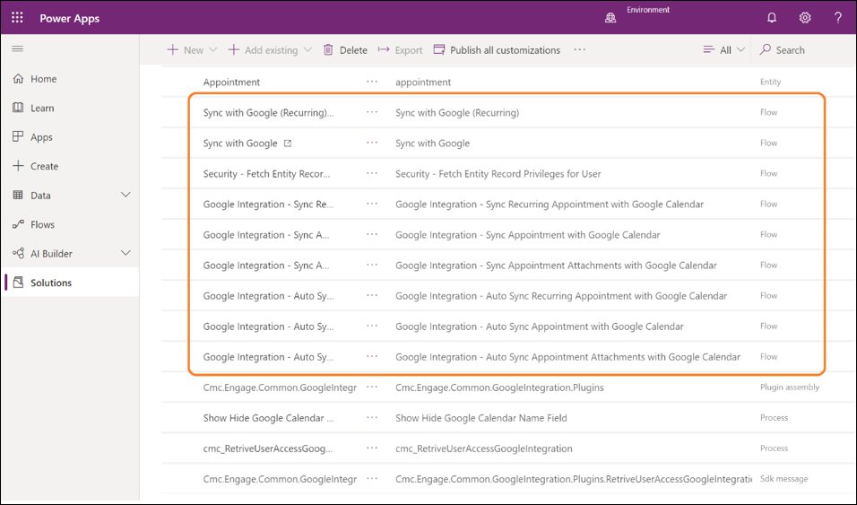857x505 pixels.
Task: Open the app launcher waffle icon
Action: [x=17, y=18]
